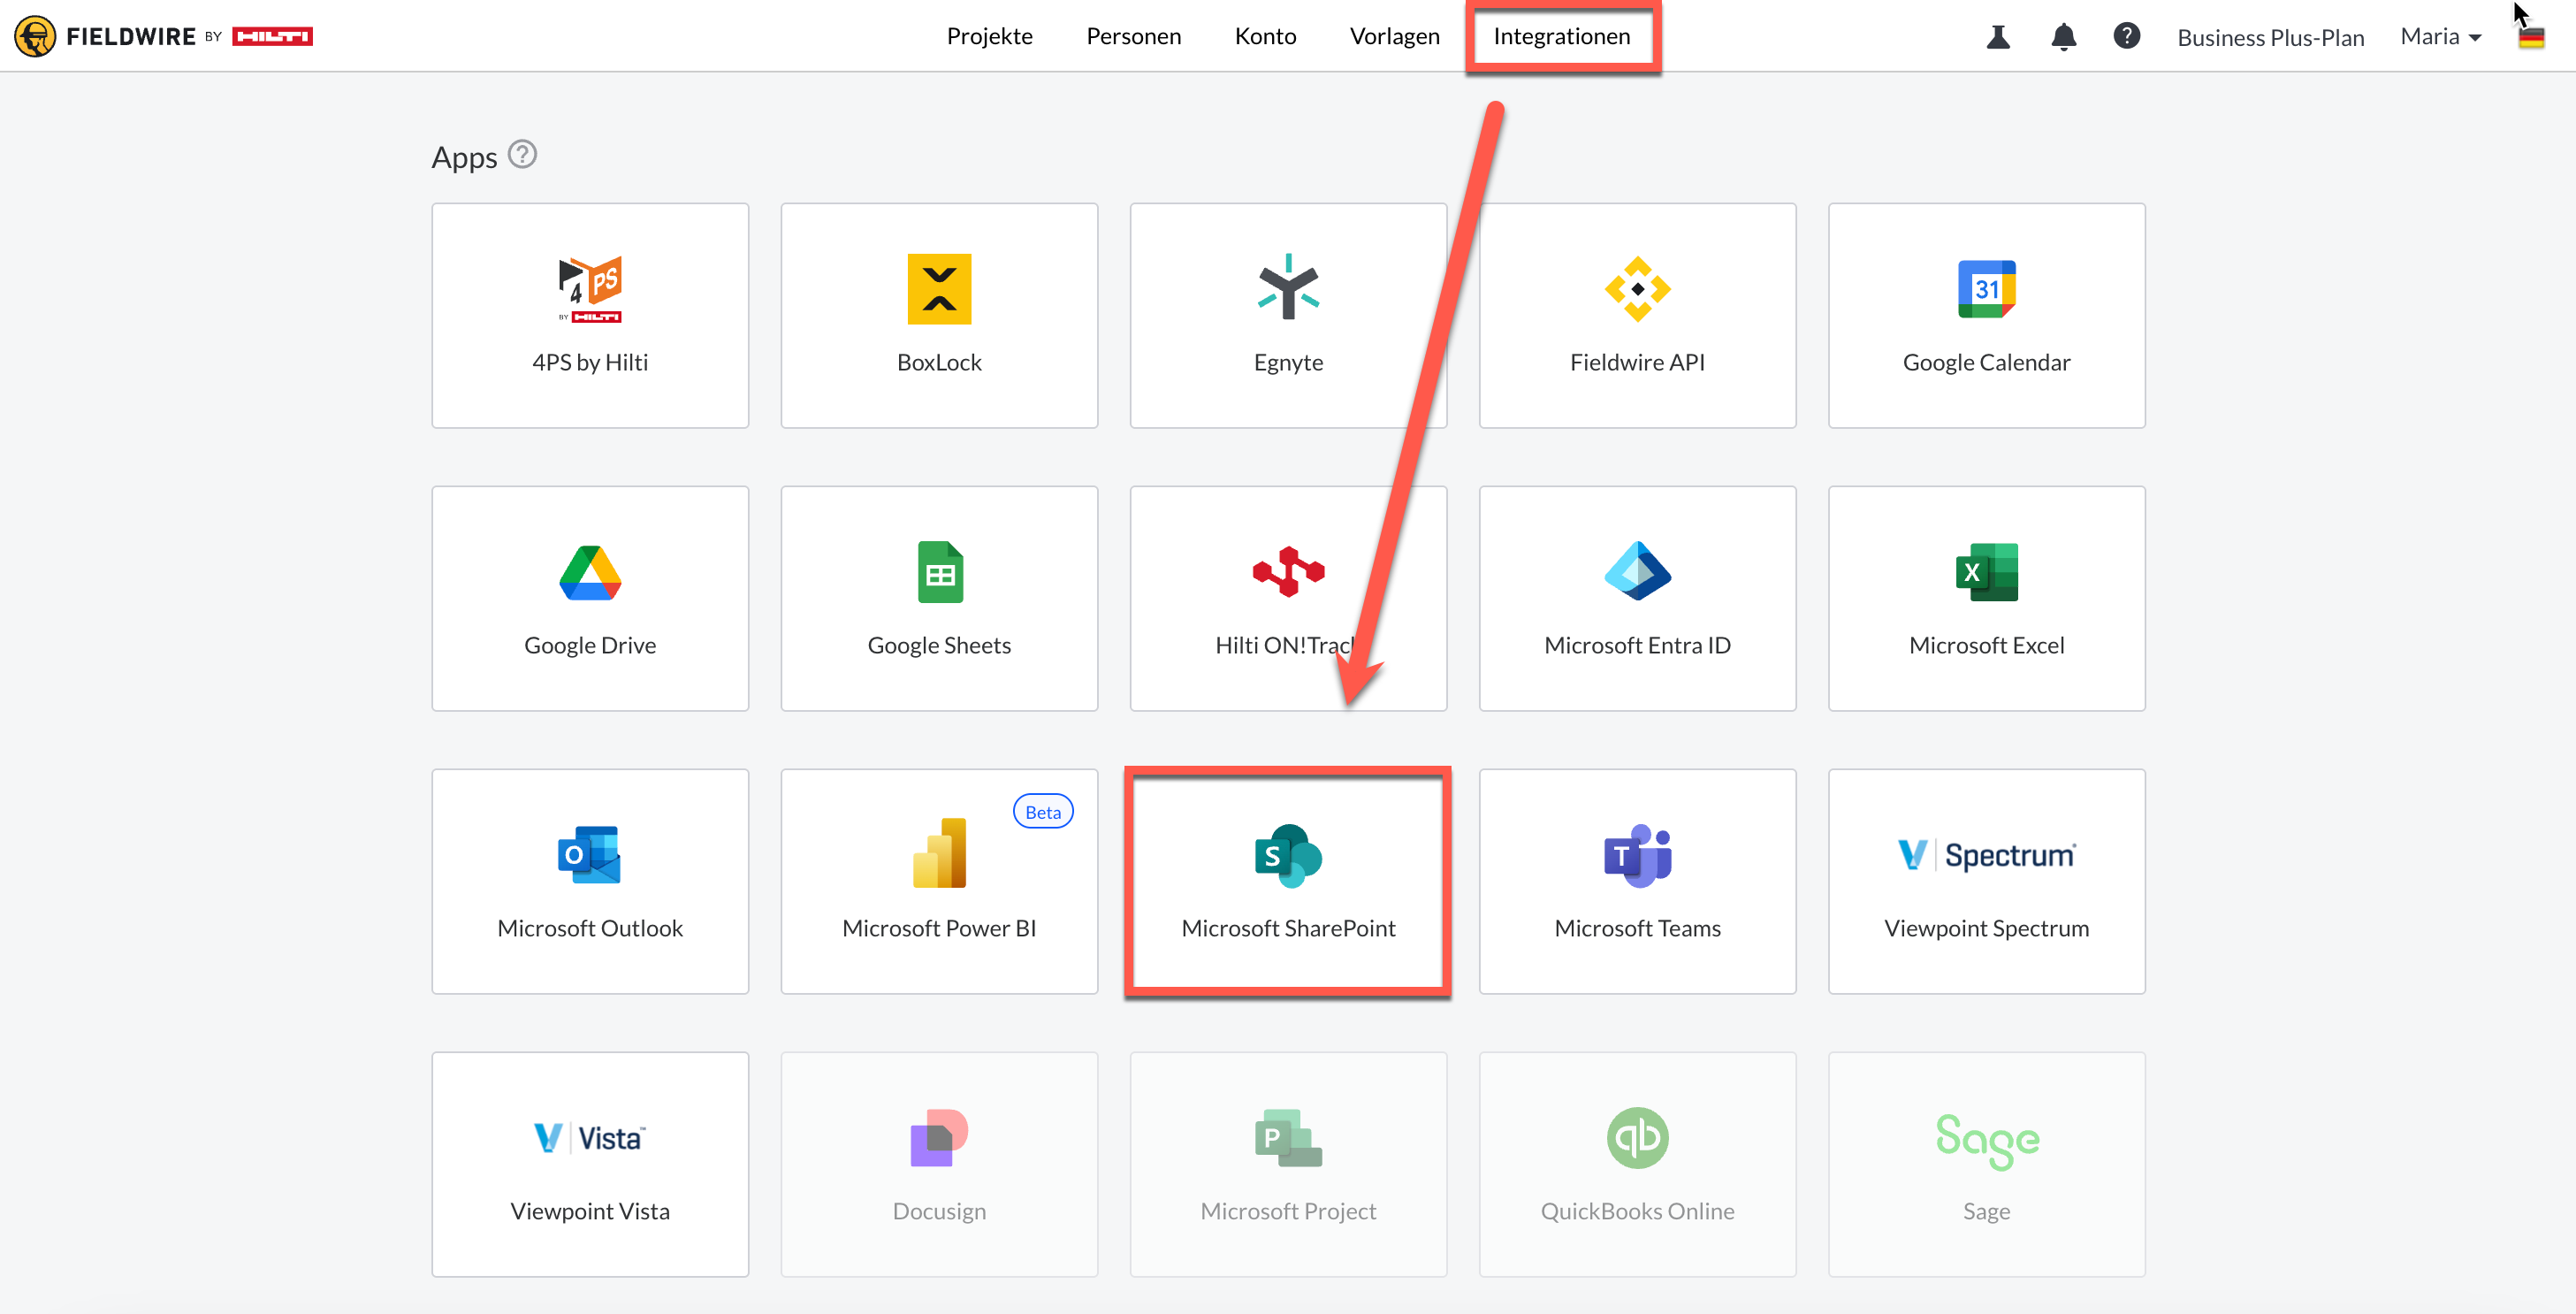
Task: Select the Google Drive app card
Action: [590, 599]
